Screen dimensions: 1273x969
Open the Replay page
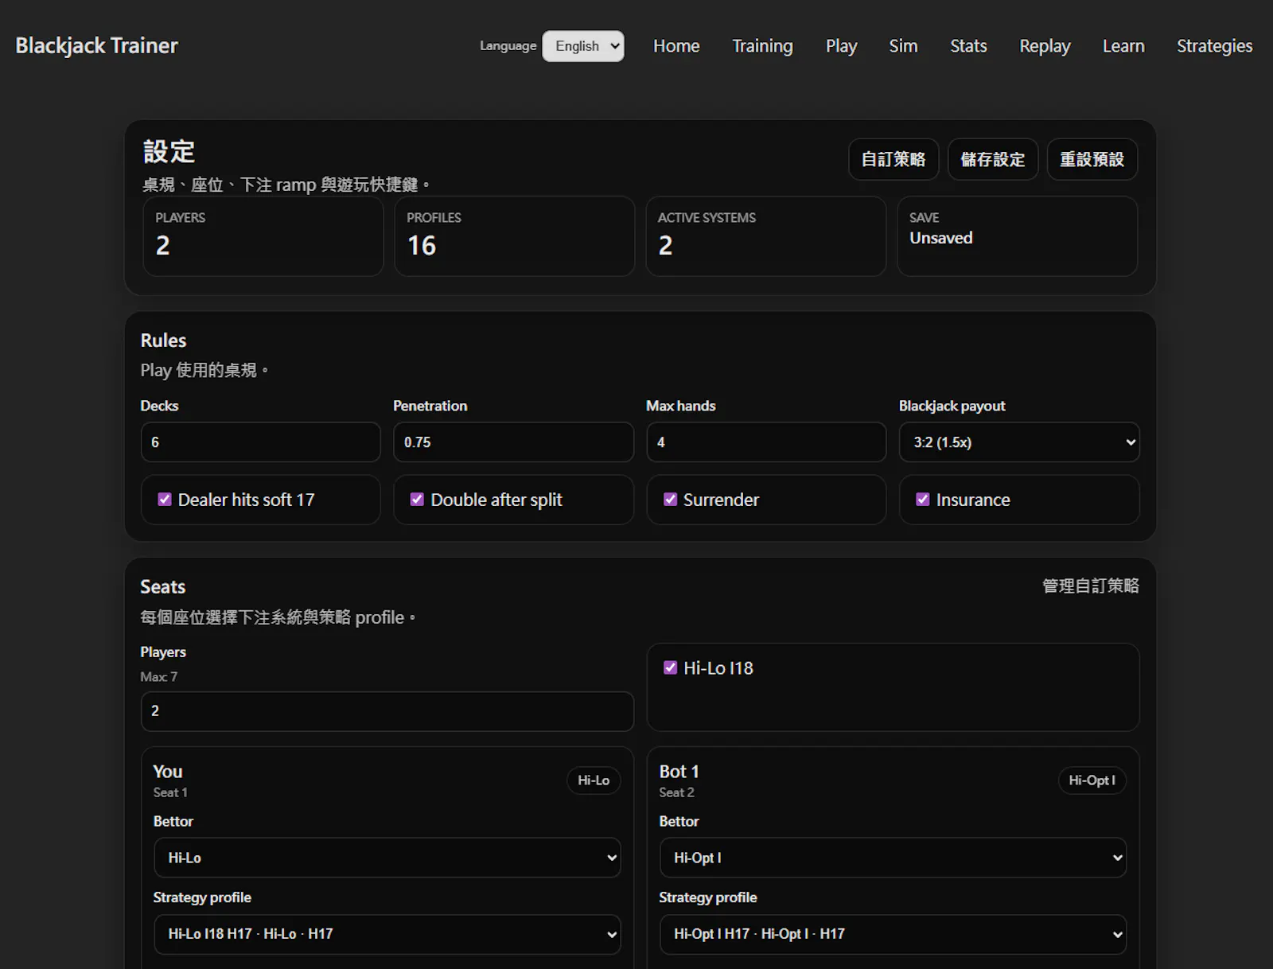1045,46
